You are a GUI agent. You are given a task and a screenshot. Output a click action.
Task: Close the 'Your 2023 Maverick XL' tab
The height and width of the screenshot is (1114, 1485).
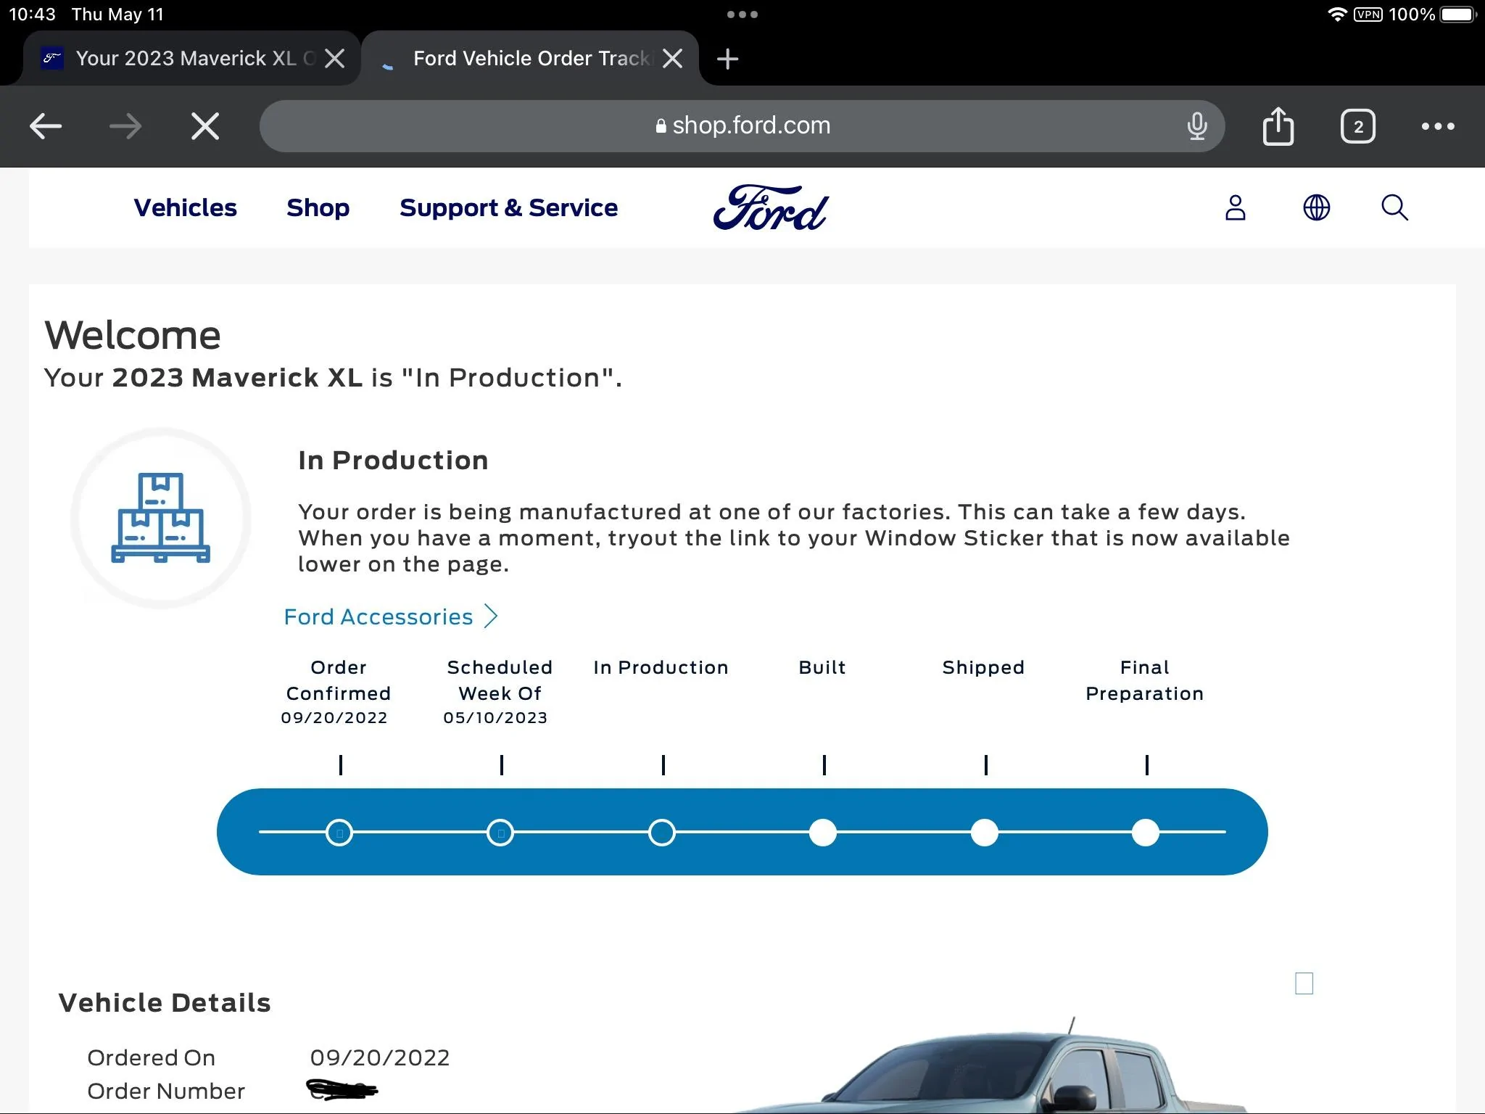pyautogui.click(x=334, y=59)
